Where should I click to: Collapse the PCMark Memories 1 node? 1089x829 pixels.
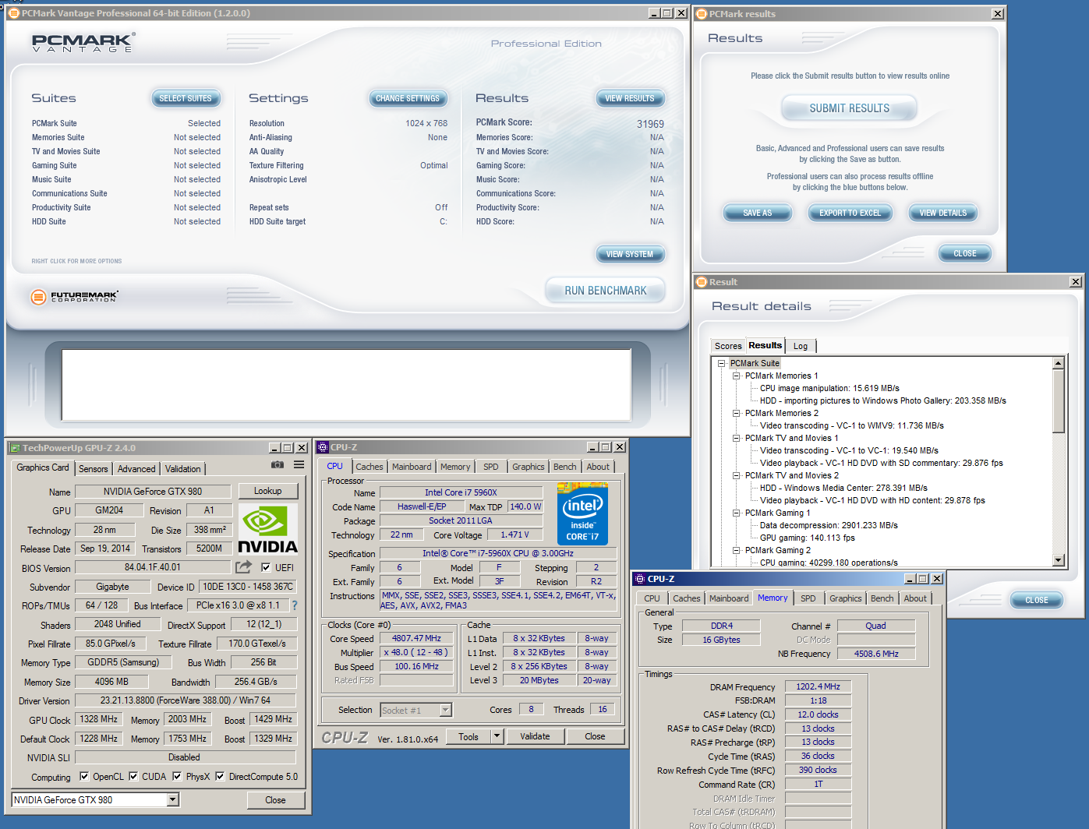(x=736, y=376)
